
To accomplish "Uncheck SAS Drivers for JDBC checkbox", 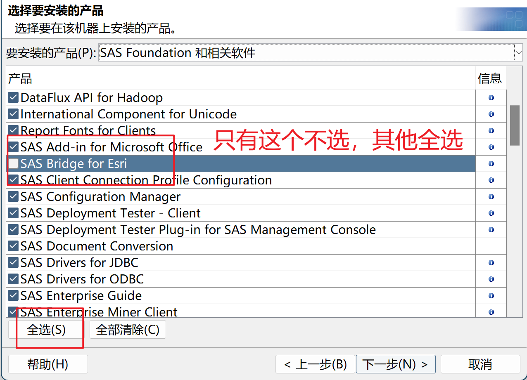I will click(x=13, y=263).
